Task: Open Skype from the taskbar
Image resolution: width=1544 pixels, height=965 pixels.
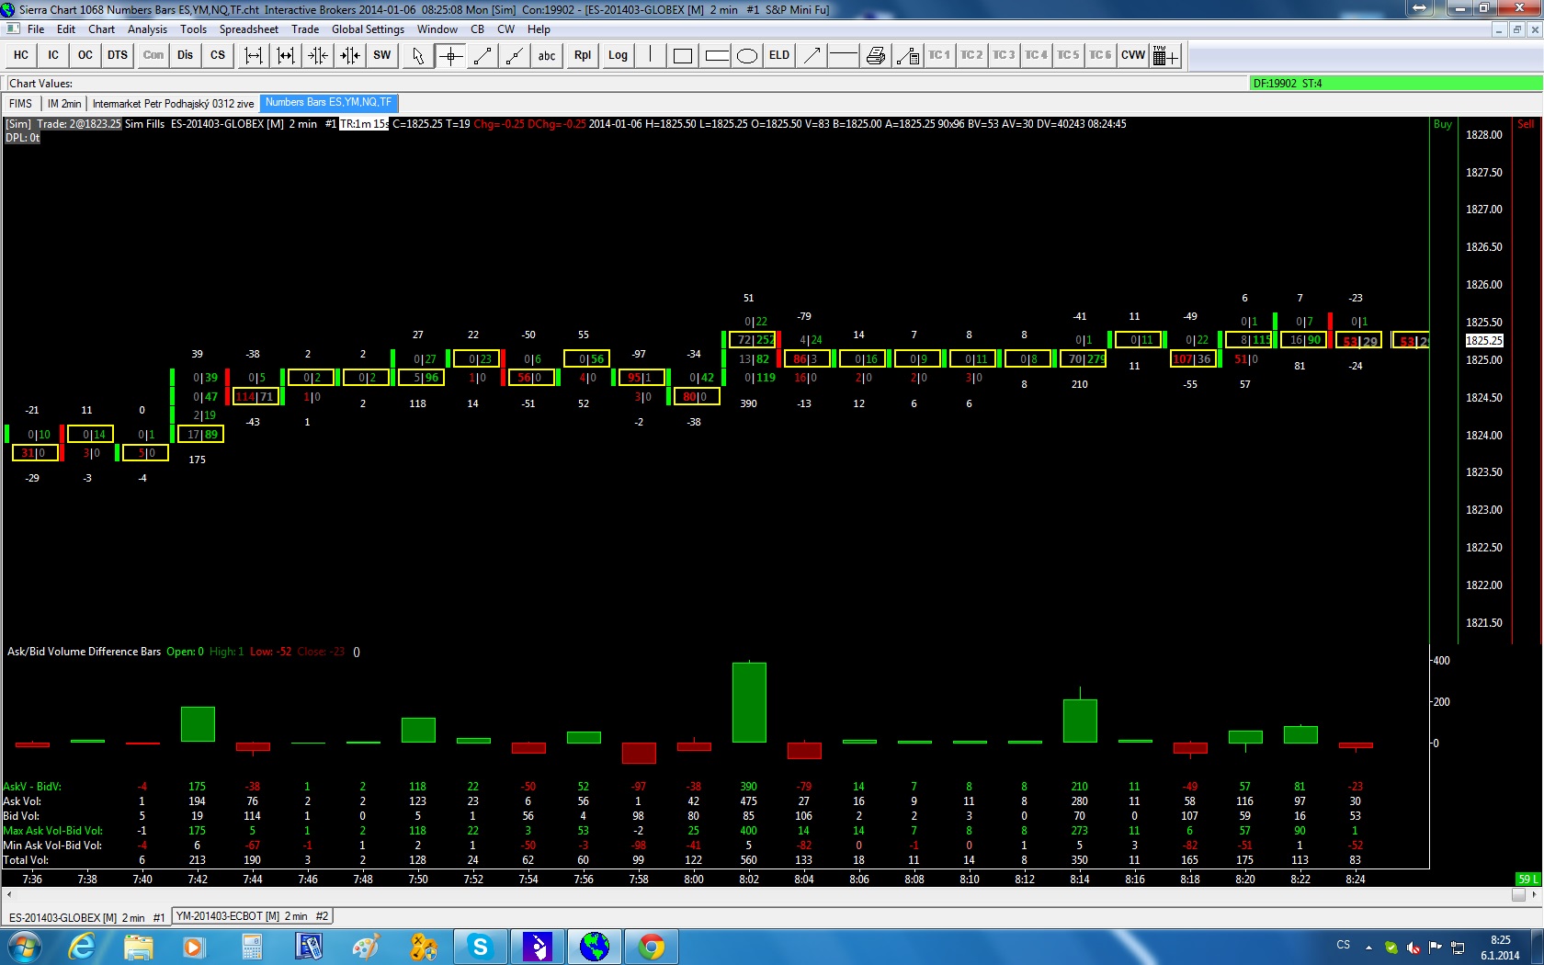Action: [480, 947]
